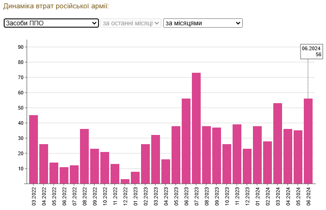This screenshot has height=210, width=326.
Task: Select the bar for 01.2023
Action: [x=135, y=177]
